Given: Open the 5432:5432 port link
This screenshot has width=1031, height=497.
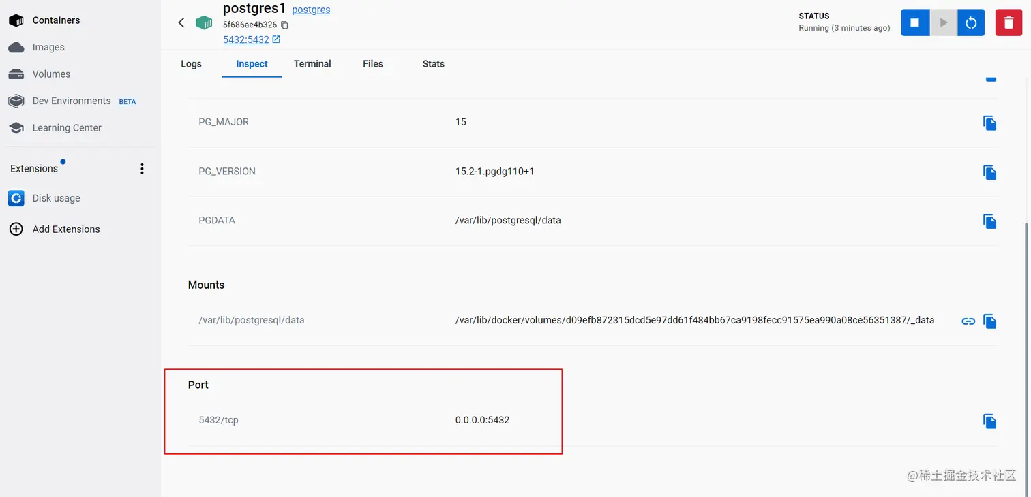Looking at the screenshot, I should tap(252, 39).
